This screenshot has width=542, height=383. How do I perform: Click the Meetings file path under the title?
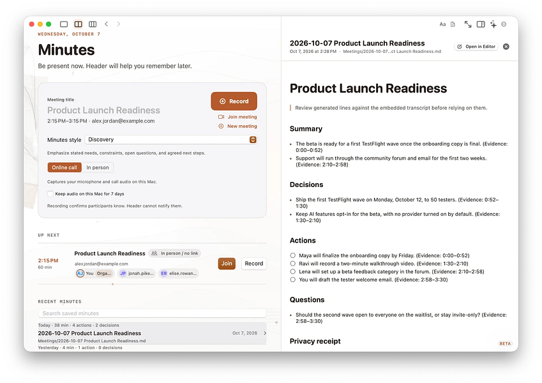(392, 52)
